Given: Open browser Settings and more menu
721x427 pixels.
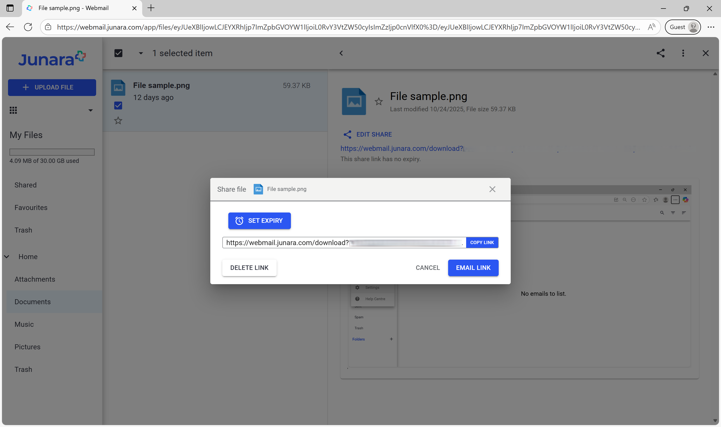Looking at the screenshot, I should pyautogui.click(x=711, y=27).
